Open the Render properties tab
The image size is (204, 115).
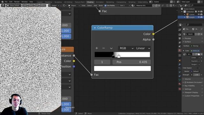180,34
